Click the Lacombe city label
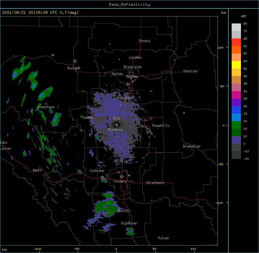The height and width of the screenshot is (253, 259). tap(135, 57)
